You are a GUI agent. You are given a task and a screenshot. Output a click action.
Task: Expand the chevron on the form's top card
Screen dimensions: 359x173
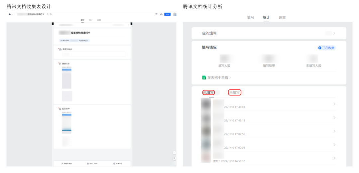coord(128,25)
